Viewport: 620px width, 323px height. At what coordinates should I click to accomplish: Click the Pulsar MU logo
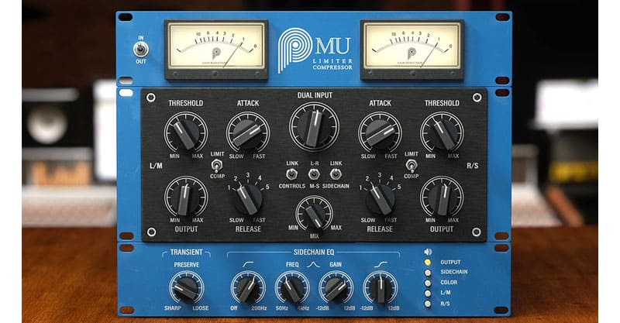(315, 50)
